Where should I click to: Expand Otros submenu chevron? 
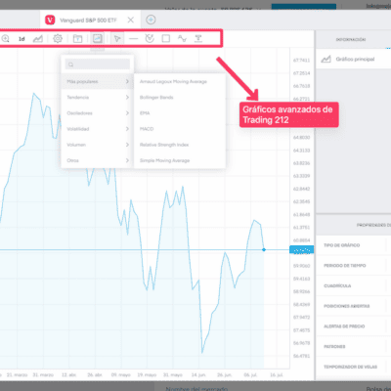pyautogui.click(x=127, y=160)
